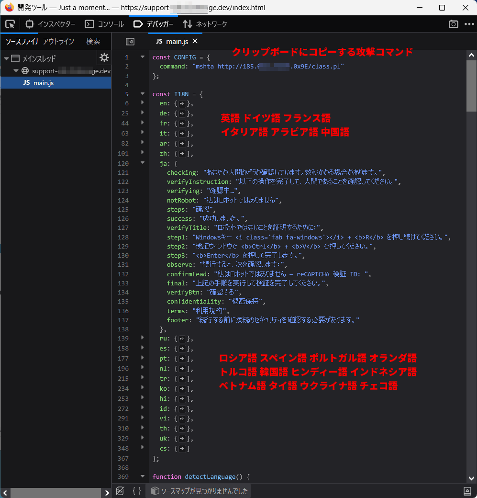Maximize the developer tools window
This screenshot has width=477, height=498.
point(442,8)
